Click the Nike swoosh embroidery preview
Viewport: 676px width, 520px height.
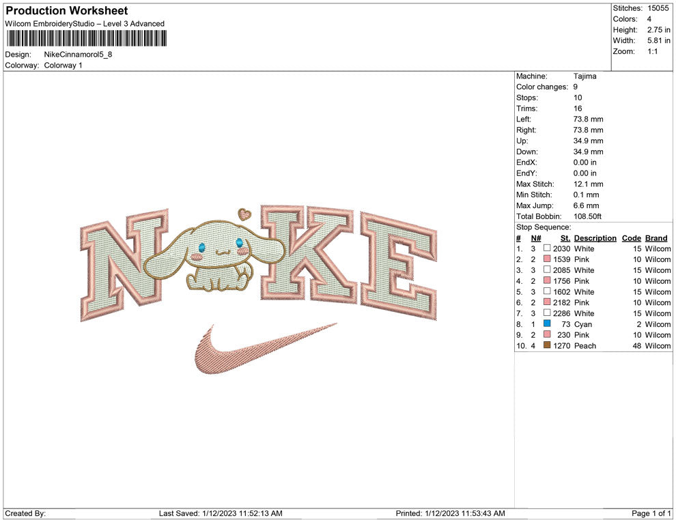265,348
